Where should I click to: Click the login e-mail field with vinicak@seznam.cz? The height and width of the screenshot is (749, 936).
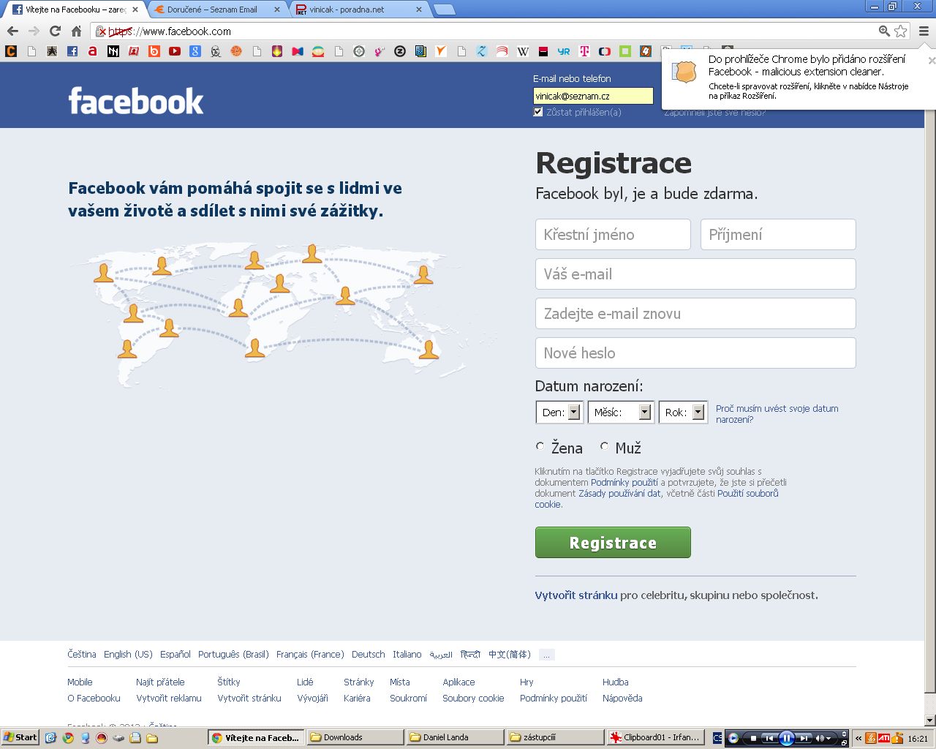[593, 96]
